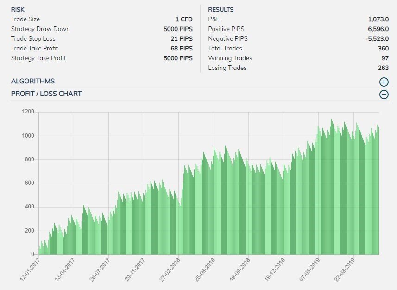Click the Total Trades value 360
Image resolution: width=397 pixels, height=290 pixels.
(383, 48)
